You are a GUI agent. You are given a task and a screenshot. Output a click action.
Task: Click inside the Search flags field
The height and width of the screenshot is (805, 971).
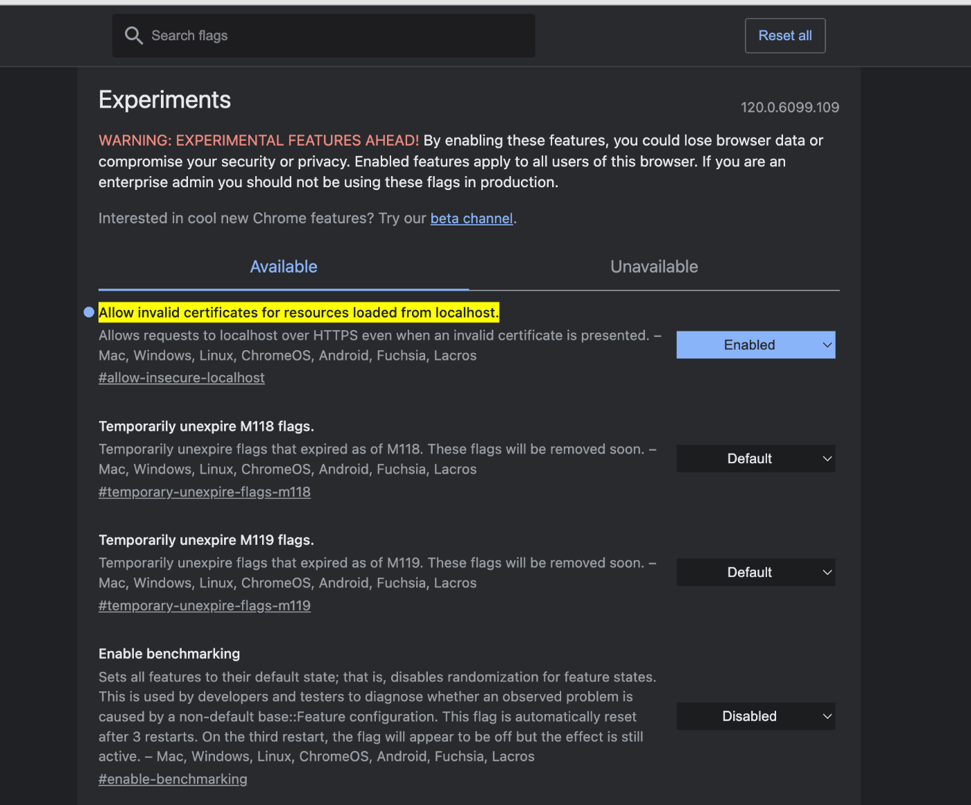pyautogui.click(x=323, y=35)
